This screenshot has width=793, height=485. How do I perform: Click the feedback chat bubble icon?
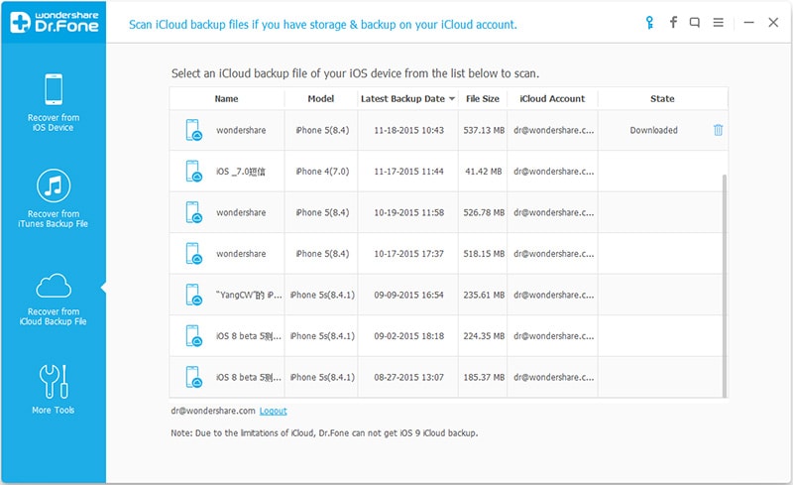[x=695, y=22]
